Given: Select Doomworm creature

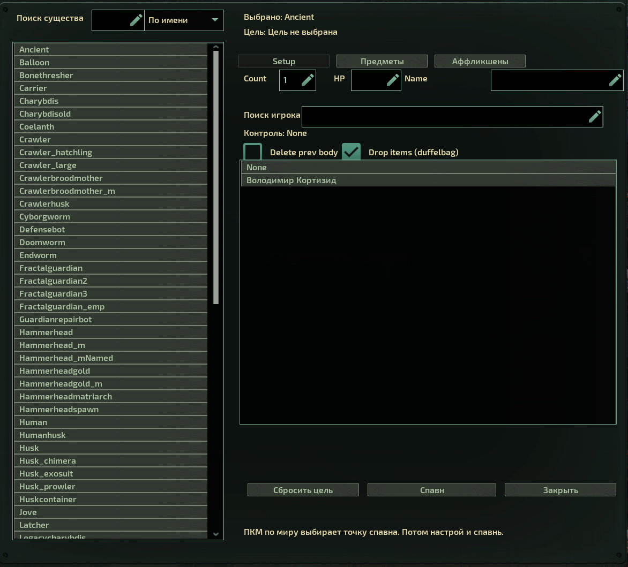Looking at the screenshot, I should (111, 242).
